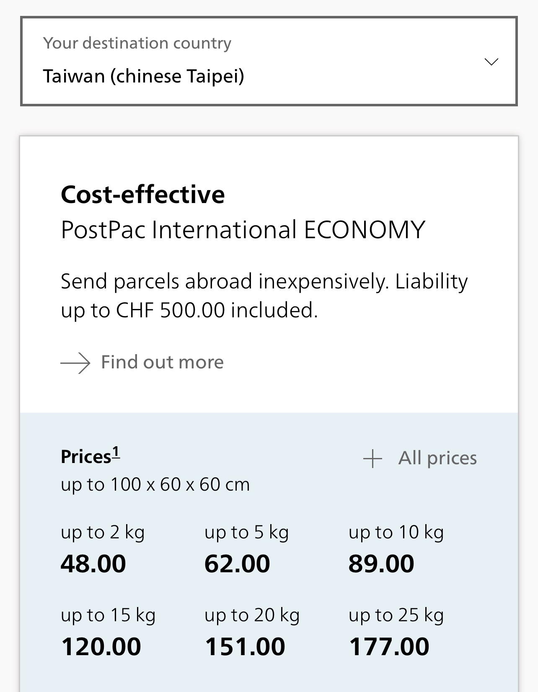Open footnote 1 next to Prices
The image size is (538, 692).
pos(116,453)
